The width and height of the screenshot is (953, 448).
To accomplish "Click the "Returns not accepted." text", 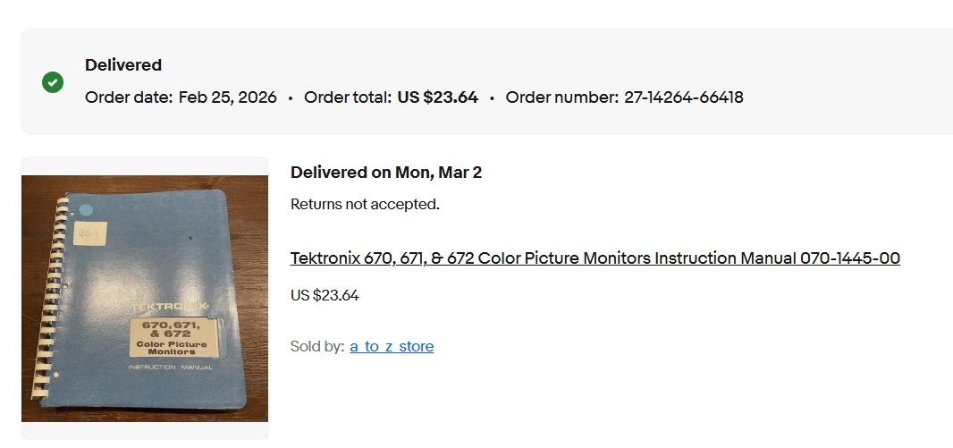I will [365, 205].
